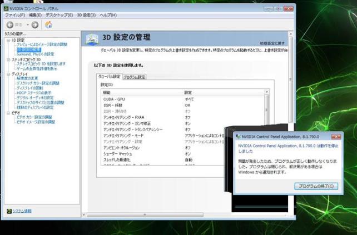Click the 自動 value for スレッドした最適化
Screen dimensions: 357x235
189,160
